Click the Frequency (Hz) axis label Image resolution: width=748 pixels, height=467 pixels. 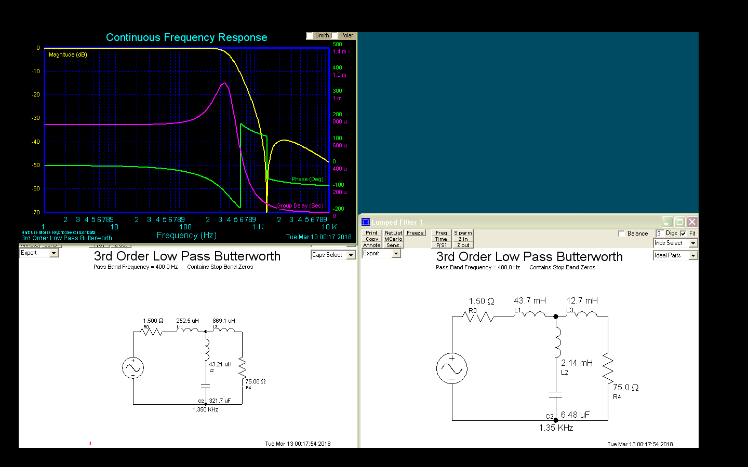186,236
